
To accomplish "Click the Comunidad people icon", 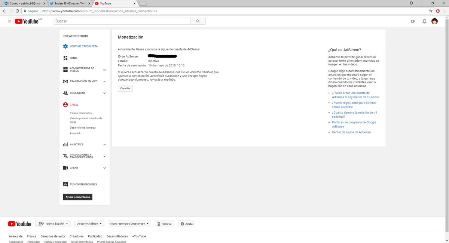I will click(65, 93).
